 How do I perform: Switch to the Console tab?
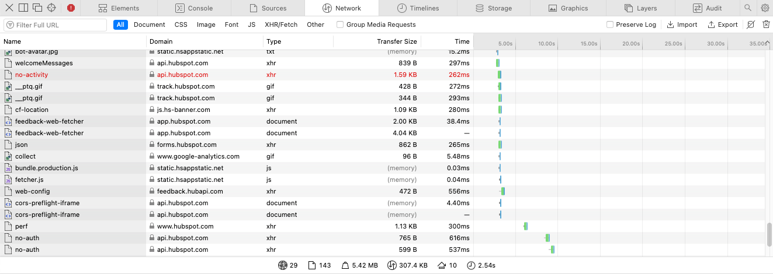pos(194,8)
